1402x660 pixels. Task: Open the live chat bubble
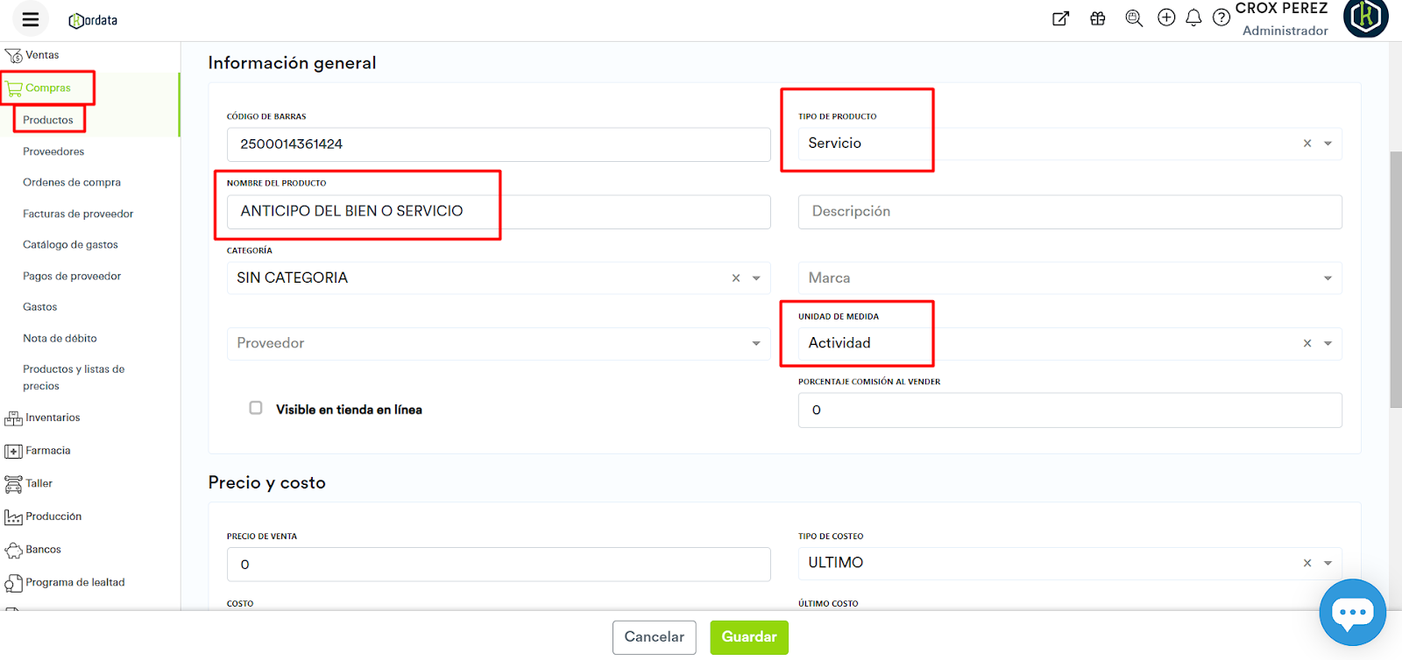pos(1352,612)
